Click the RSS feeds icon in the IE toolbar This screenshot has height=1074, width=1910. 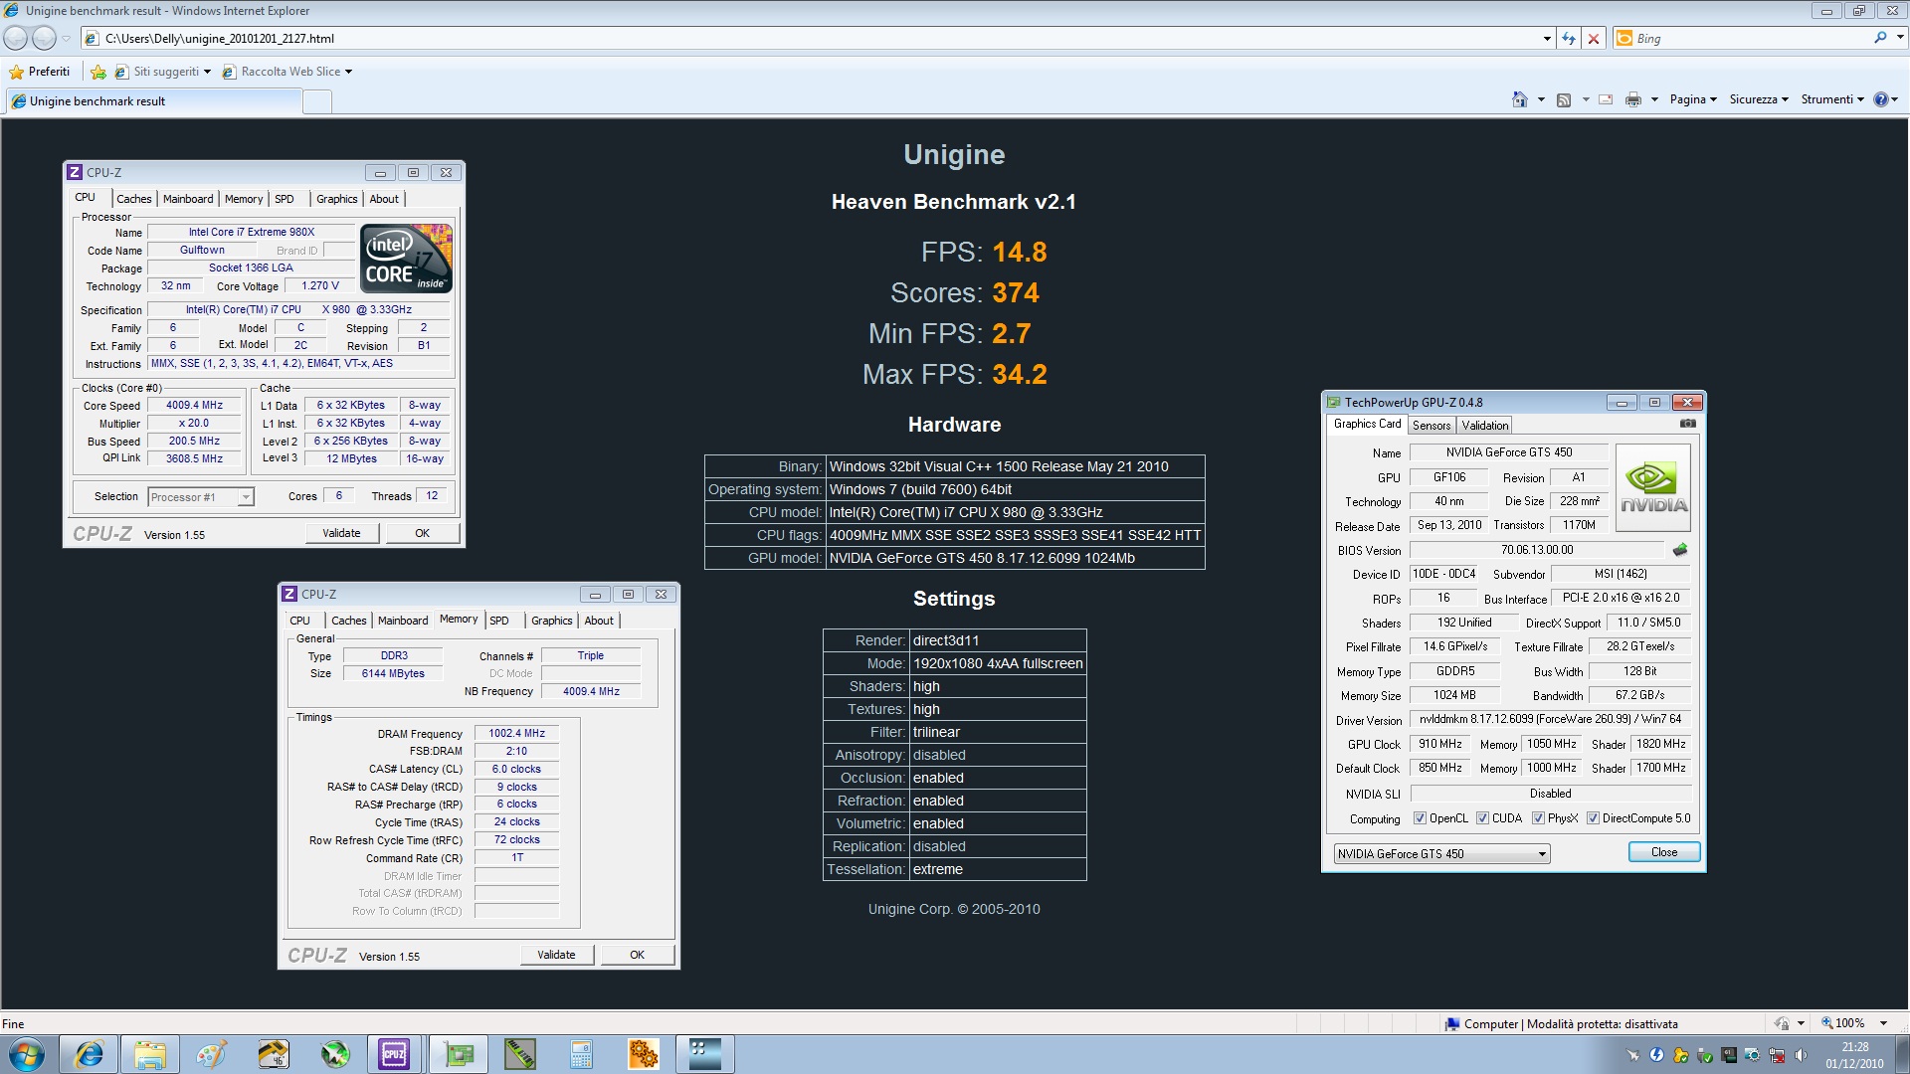tap(1564, 99)
